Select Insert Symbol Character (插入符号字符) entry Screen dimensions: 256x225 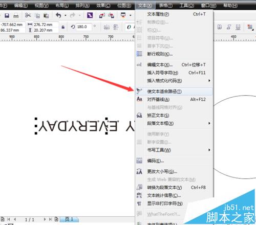tap(174, 73)
